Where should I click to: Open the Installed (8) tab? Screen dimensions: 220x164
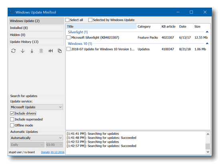(x=36, y=28)
